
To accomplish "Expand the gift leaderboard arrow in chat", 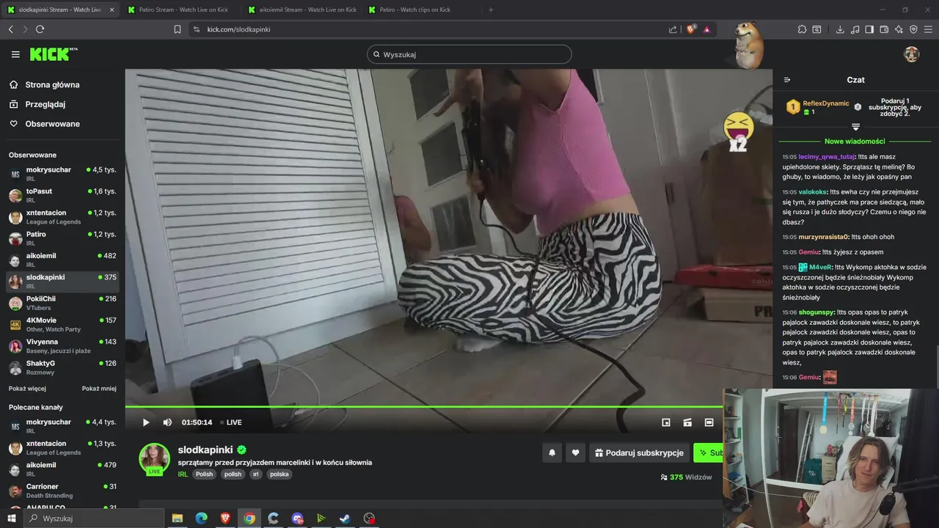I will [855, 127].
